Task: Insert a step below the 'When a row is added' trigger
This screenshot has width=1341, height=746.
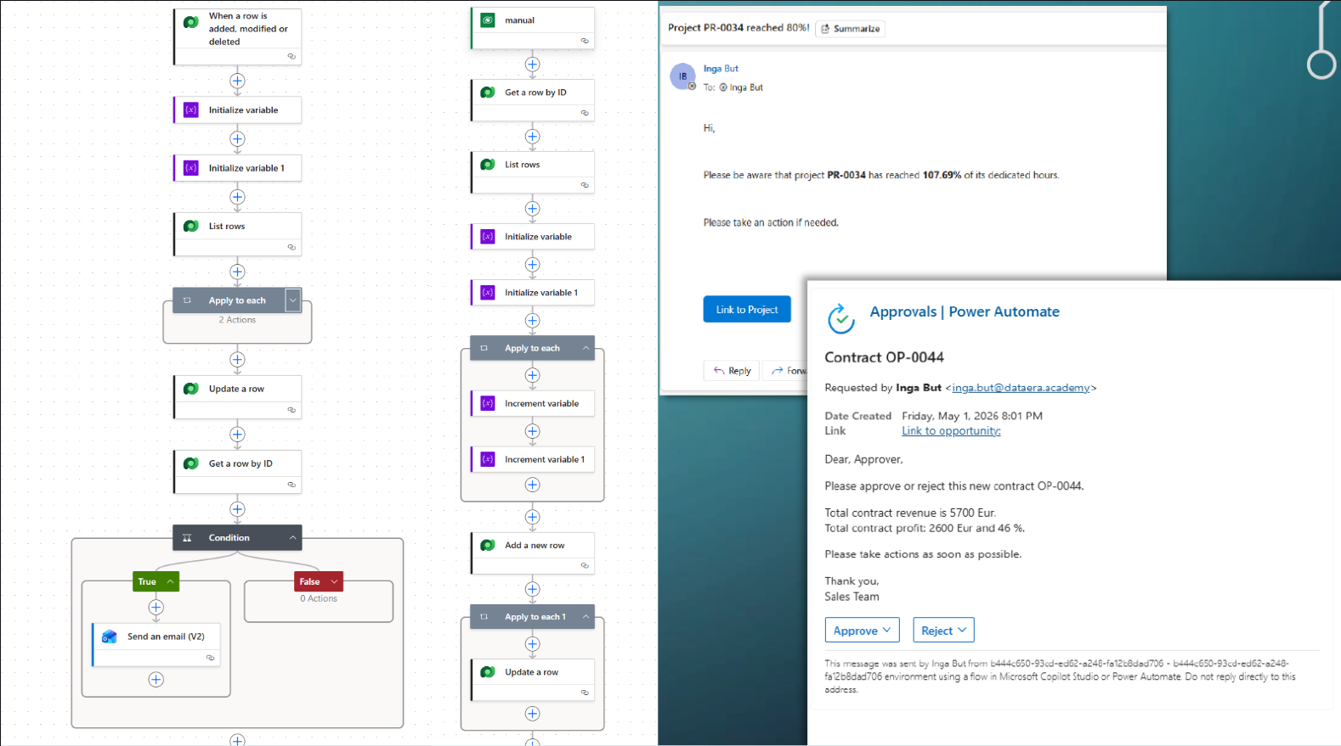Action: tap(237, 81)
